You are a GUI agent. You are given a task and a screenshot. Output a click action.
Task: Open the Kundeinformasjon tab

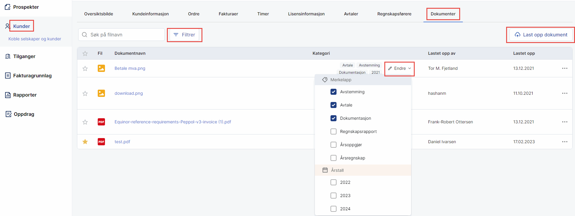[x=150, y=14]
